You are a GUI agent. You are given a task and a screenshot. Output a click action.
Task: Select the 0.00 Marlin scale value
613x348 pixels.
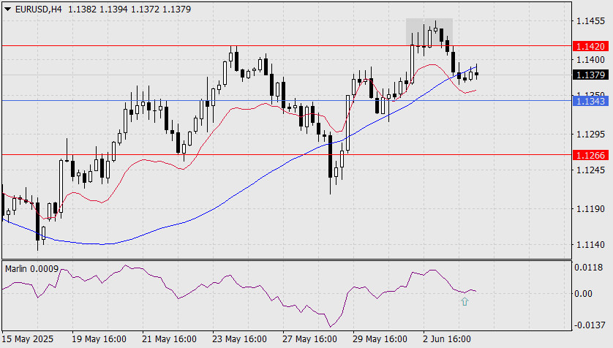pyautogui.click(x=583, y=294)
